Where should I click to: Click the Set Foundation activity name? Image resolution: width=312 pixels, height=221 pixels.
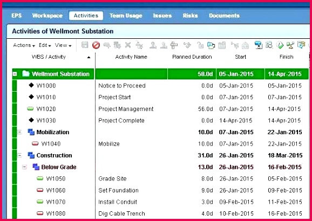pos(118,190)
